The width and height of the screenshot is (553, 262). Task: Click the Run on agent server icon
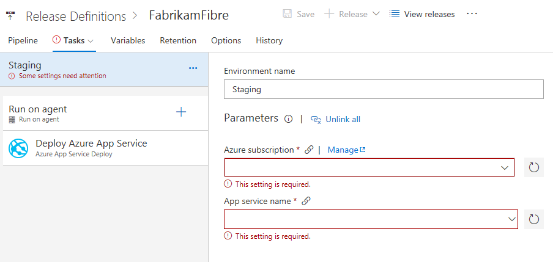point(12,120)
